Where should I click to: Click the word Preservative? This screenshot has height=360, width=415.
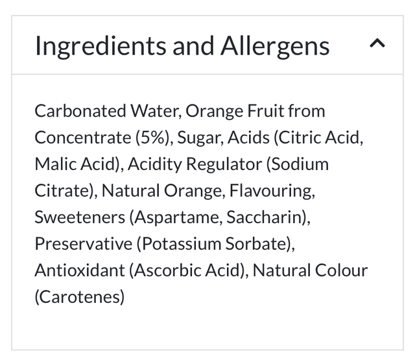82,244
